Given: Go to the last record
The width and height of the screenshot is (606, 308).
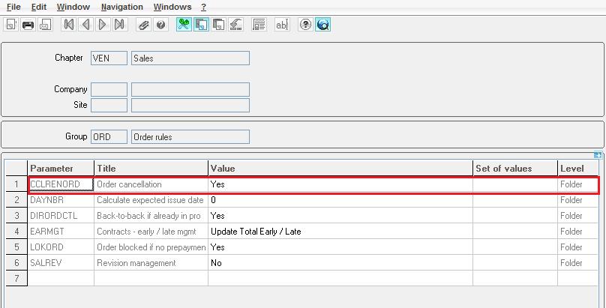Looking at the screenshot, I should coord(120,25).
